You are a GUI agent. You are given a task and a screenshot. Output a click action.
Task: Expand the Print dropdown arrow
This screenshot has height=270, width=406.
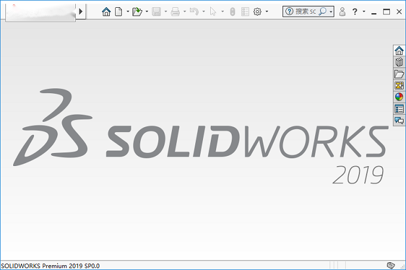184,12
